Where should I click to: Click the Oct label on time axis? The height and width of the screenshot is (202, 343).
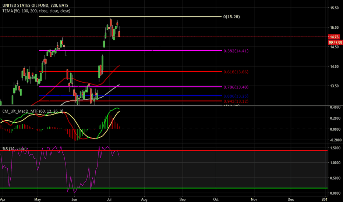pos(216,199)
